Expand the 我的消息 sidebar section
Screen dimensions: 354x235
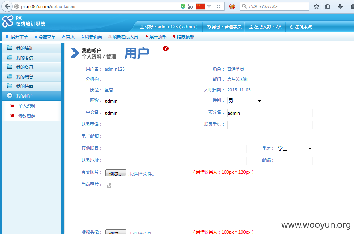point(31,77)
